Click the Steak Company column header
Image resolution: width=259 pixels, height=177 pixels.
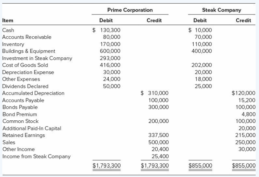[222, 10]
